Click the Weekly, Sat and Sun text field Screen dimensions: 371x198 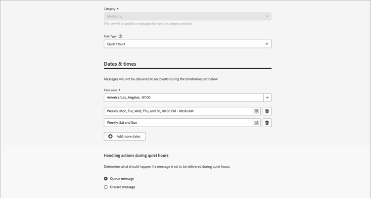[178, 123]
